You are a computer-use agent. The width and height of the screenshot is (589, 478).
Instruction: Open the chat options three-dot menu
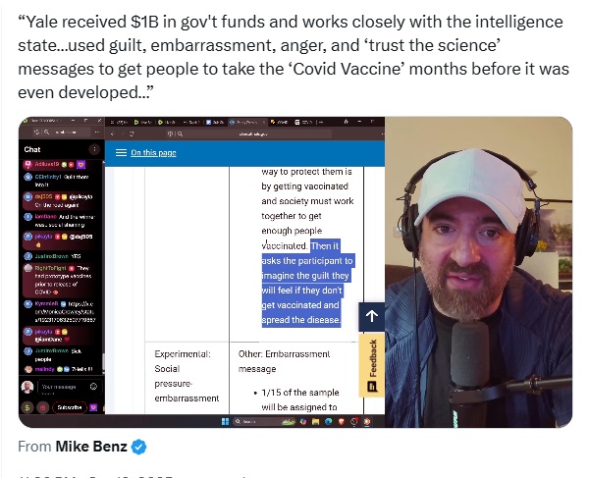[x=94, y=149]
